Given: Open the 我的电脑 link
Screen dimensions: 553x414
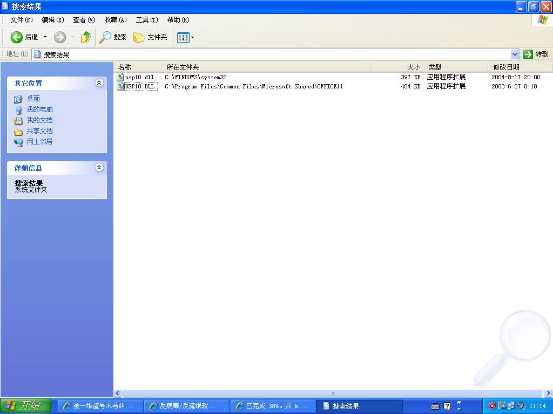Looking at the screenshot, I should [x=39, y=109].
